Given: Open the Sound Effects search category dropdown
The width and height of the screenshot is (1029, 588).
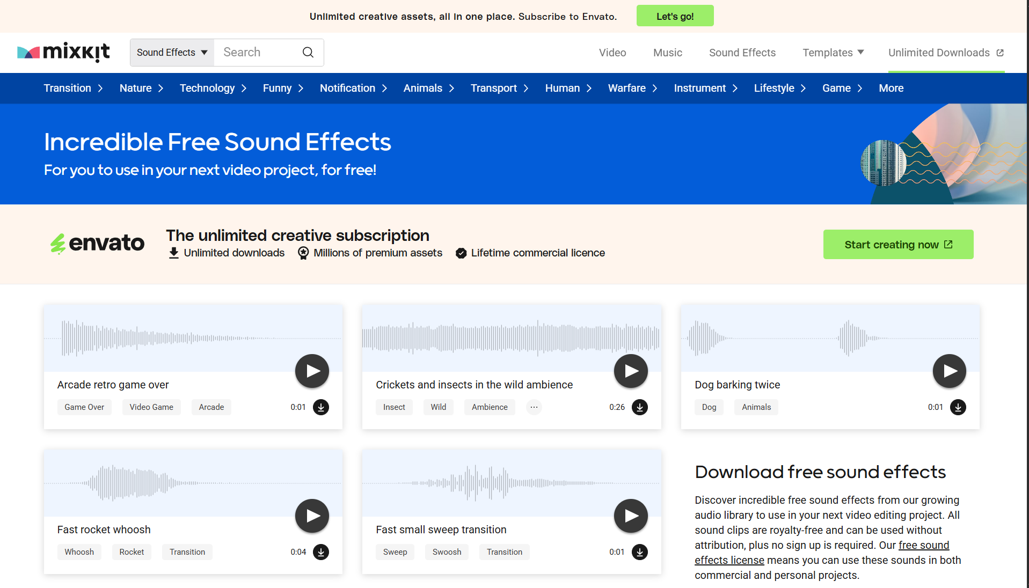Looking at the screenshot, I should tap(172, 53).
